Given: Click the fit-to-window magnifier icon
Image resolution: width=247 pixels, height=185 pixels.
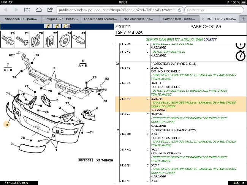Looking at the screenshot, I should [x=66, y=26].
